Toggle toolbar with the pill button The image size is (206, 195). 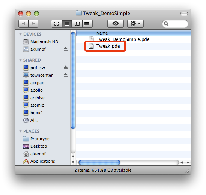184,14
